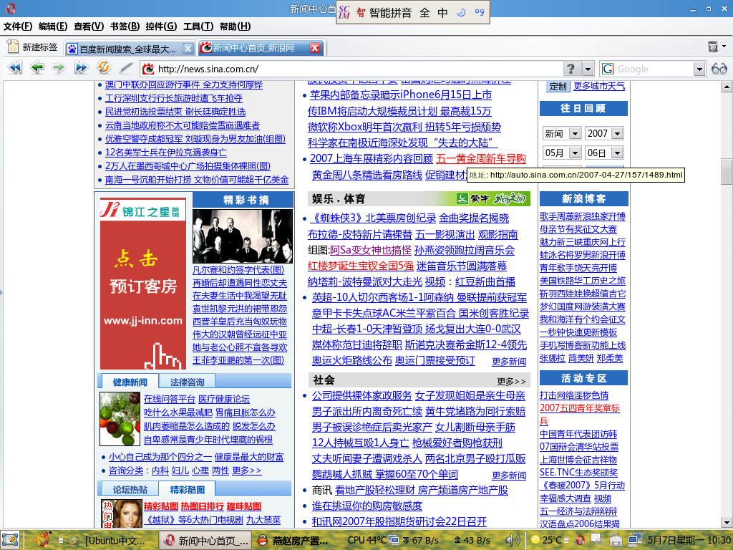Screen dimensions: 733x550
Task: Open the 新闻 category dropdown
Action: pyautogui.click(x=575, y=134)
